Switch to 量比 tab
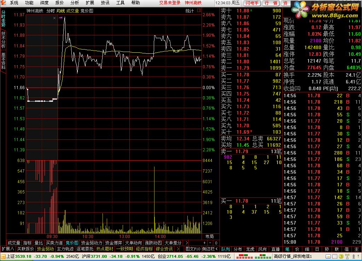This screenshot has height=261, width=362. coord(39,243)
